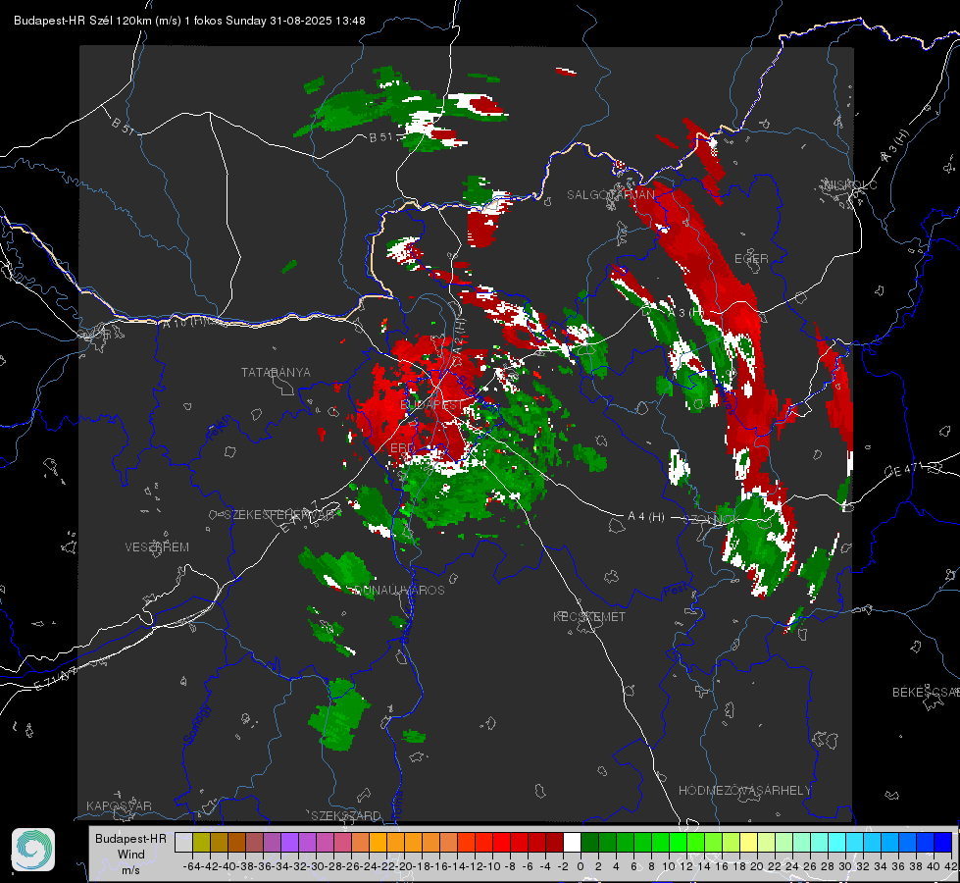Click the SZEKSZÁRD city label

tap(346, 815)
